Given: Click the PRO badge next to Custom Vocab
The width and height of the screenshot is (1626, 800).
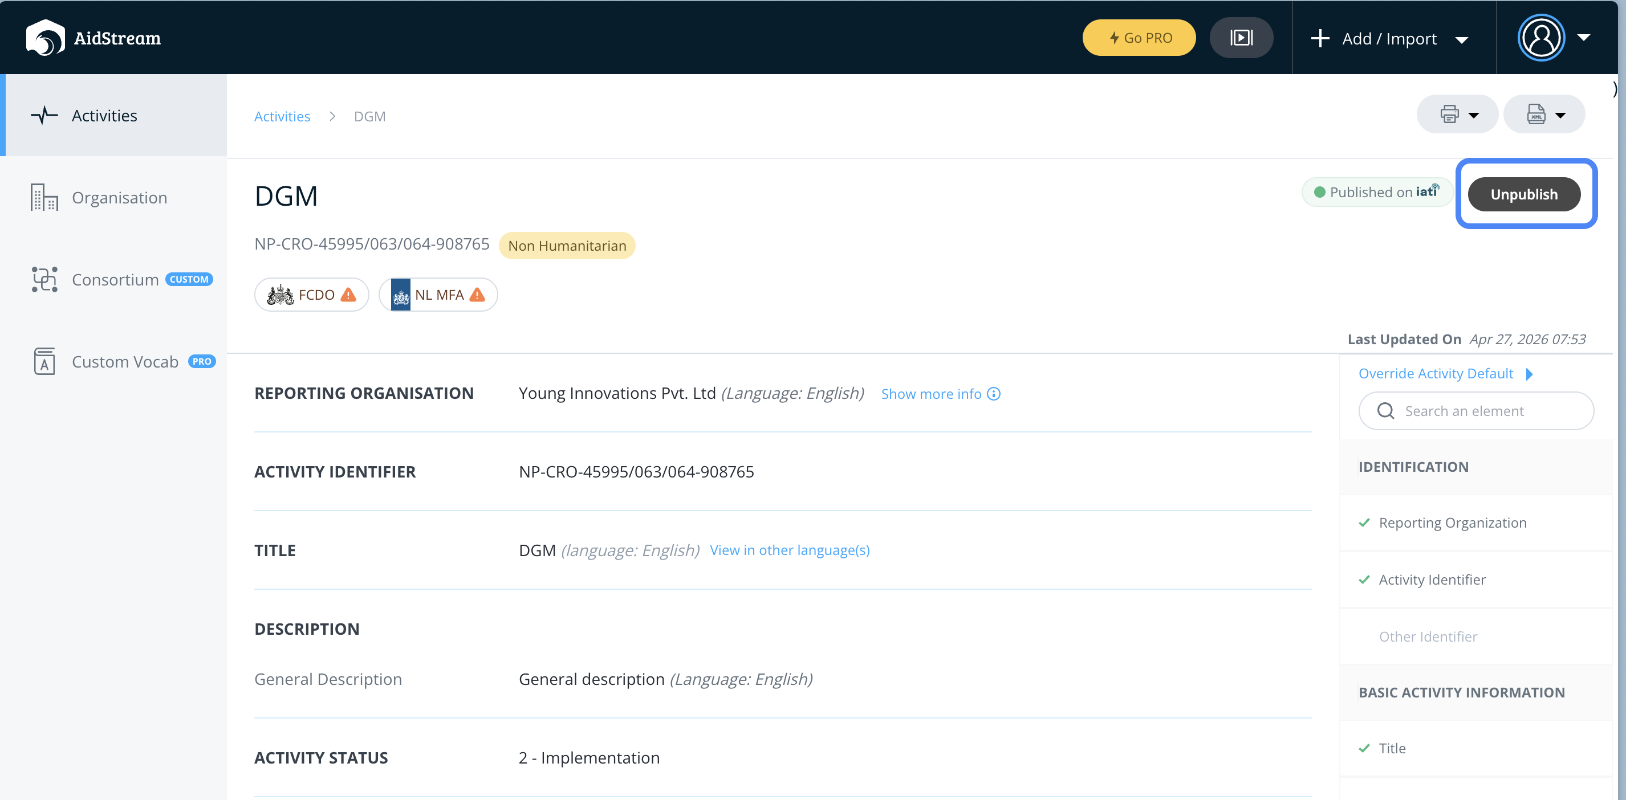Looking at the screenshot, I should point(202,361).
